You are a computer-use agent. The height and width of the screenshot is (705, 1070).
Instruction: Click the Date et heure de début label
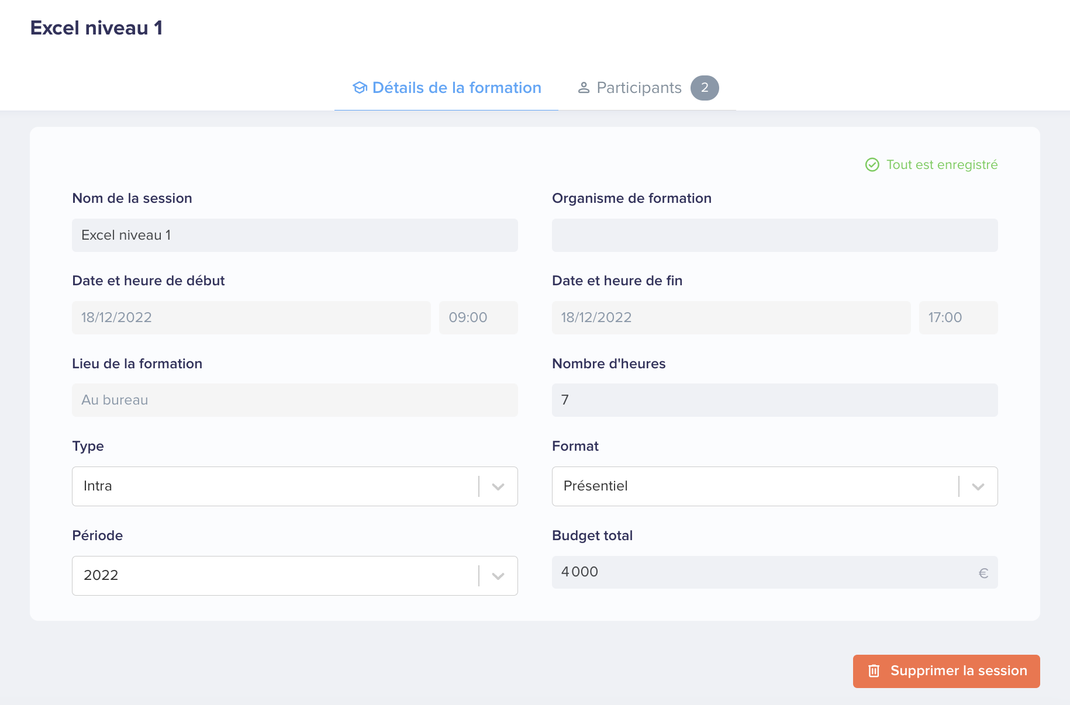coord(149,281)
